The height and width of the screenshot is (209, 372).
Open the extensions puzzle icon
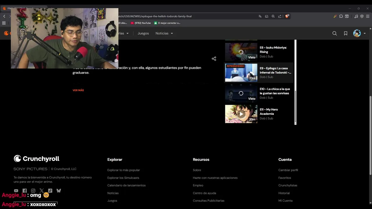(x=341, y=16)
